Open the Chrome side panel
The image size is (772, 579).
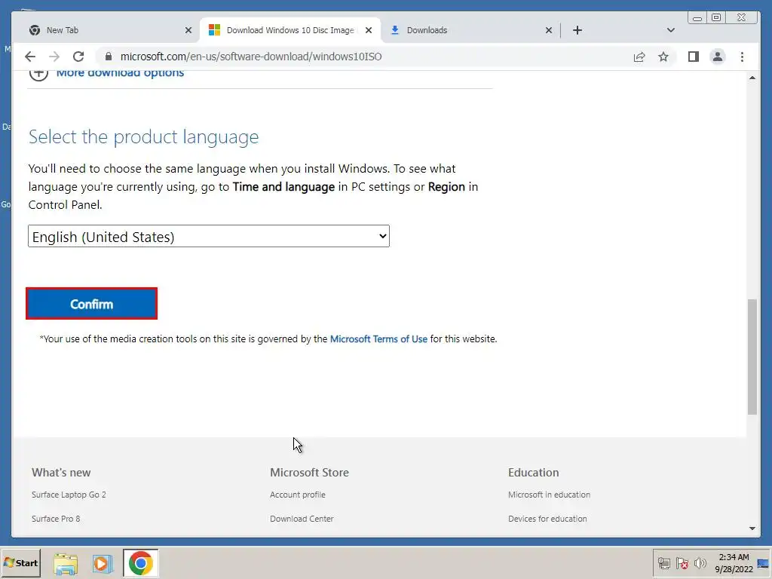[x=694, y=57]
